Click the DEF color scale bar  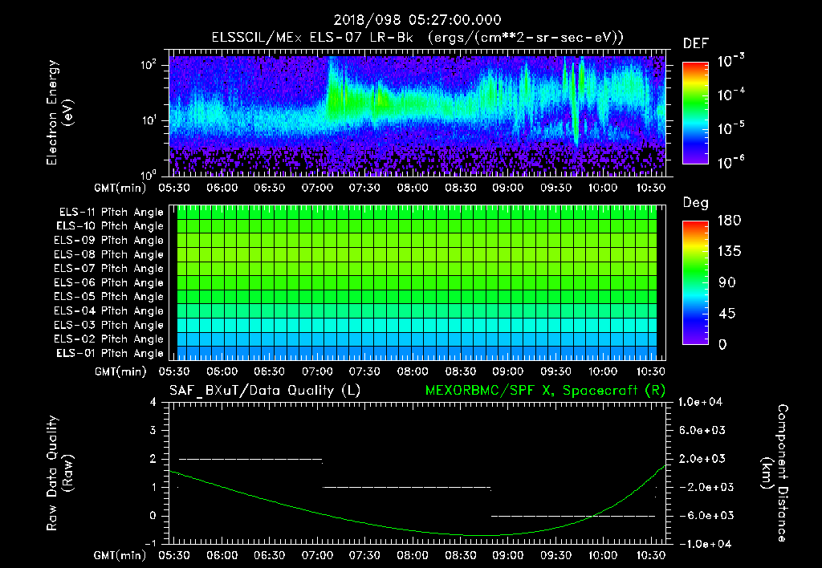point(695,113)
